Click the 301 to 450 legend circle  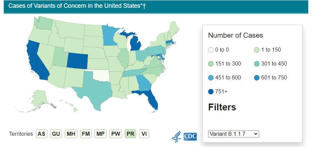tap(257, 64)
